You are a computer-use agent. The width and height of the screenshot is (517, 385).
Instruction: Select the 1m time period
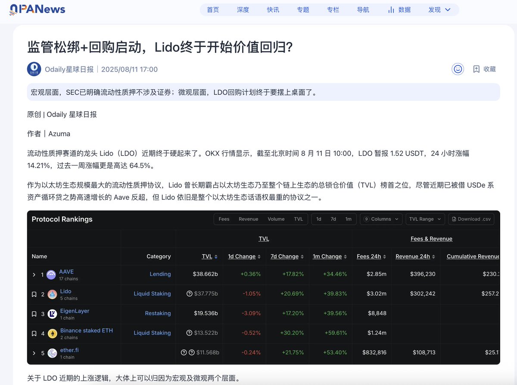(348, 219)
